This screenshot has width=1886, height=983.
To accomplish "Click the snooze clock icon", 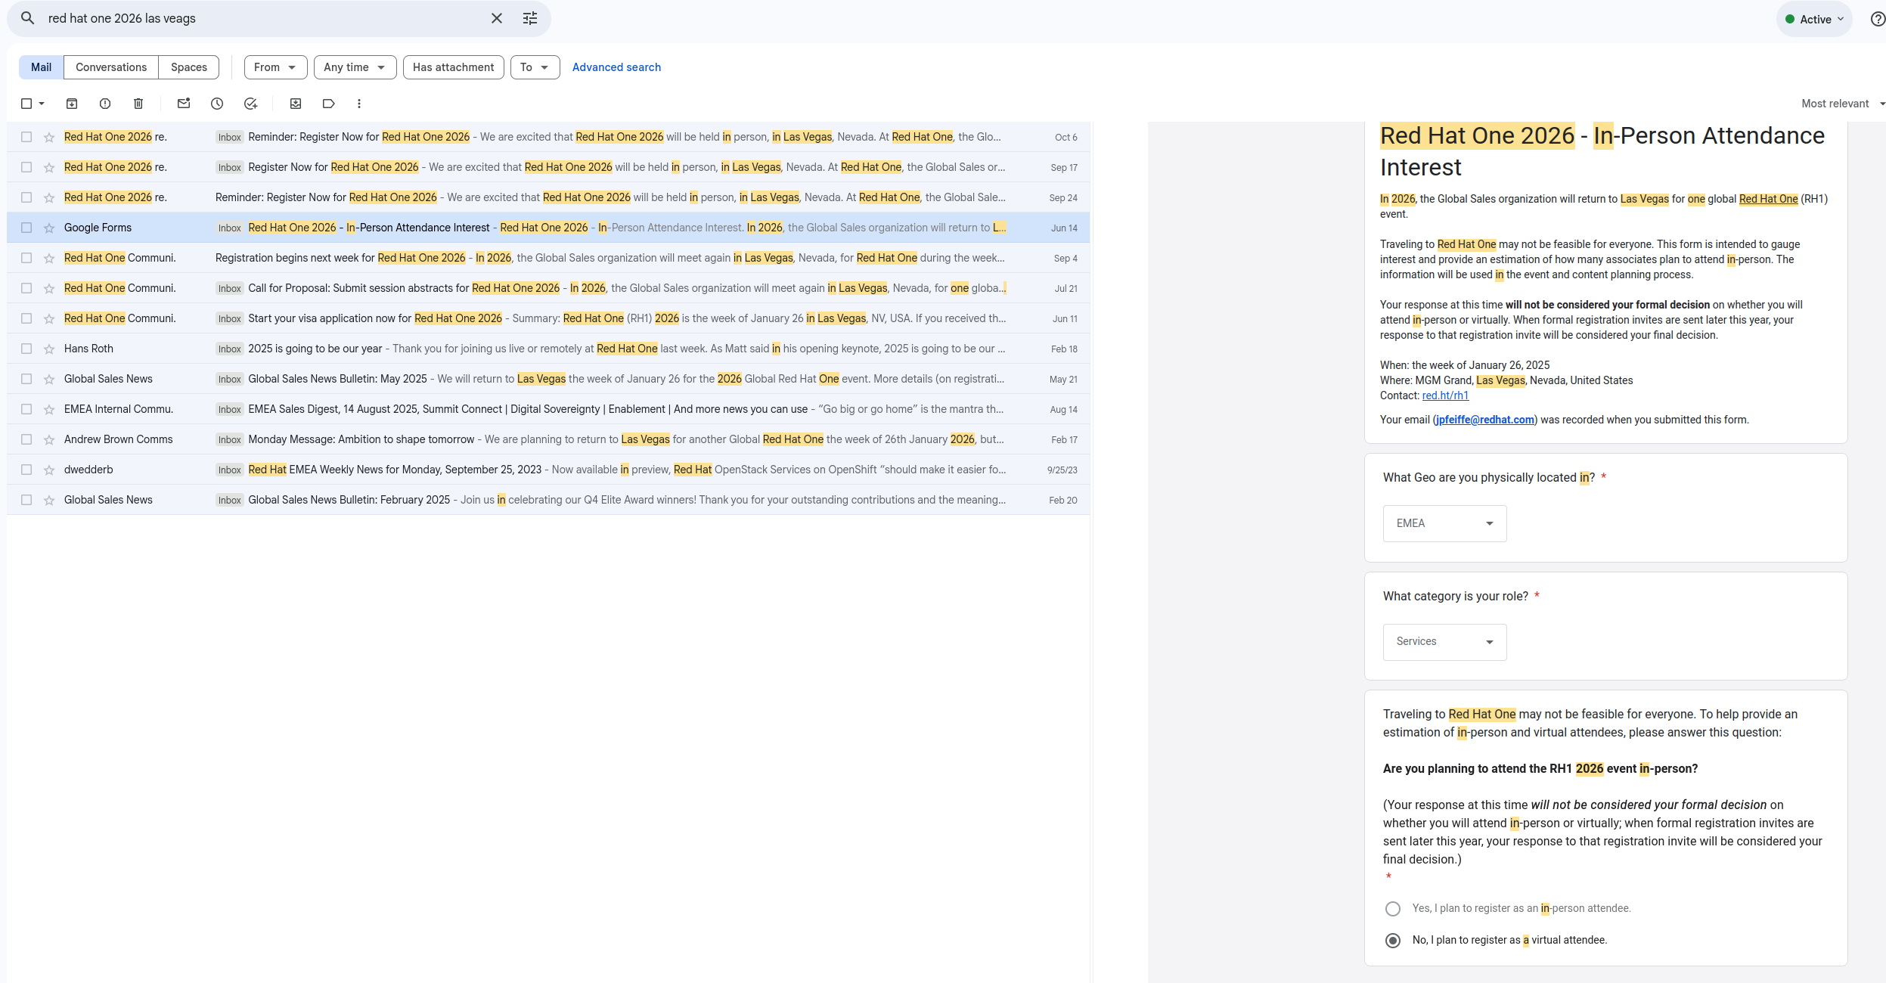I will click(217, 104).
